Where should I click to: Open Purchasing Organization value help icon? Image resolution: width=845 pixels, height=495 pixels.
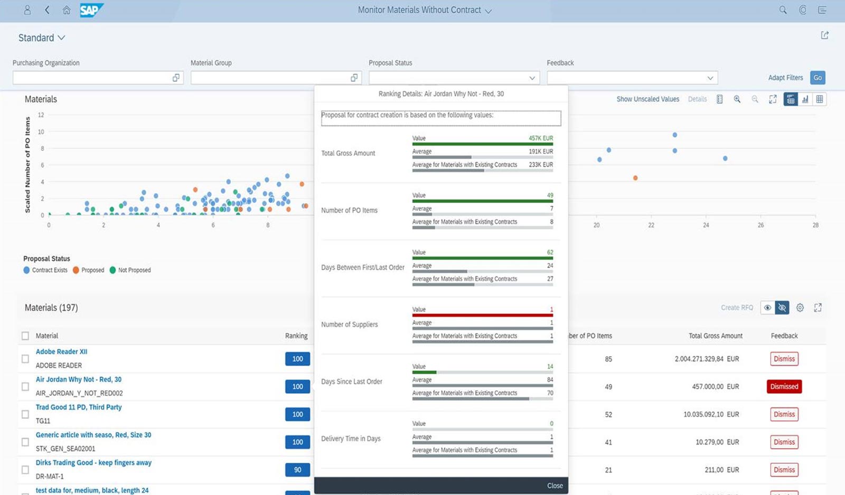pos(176,78)
